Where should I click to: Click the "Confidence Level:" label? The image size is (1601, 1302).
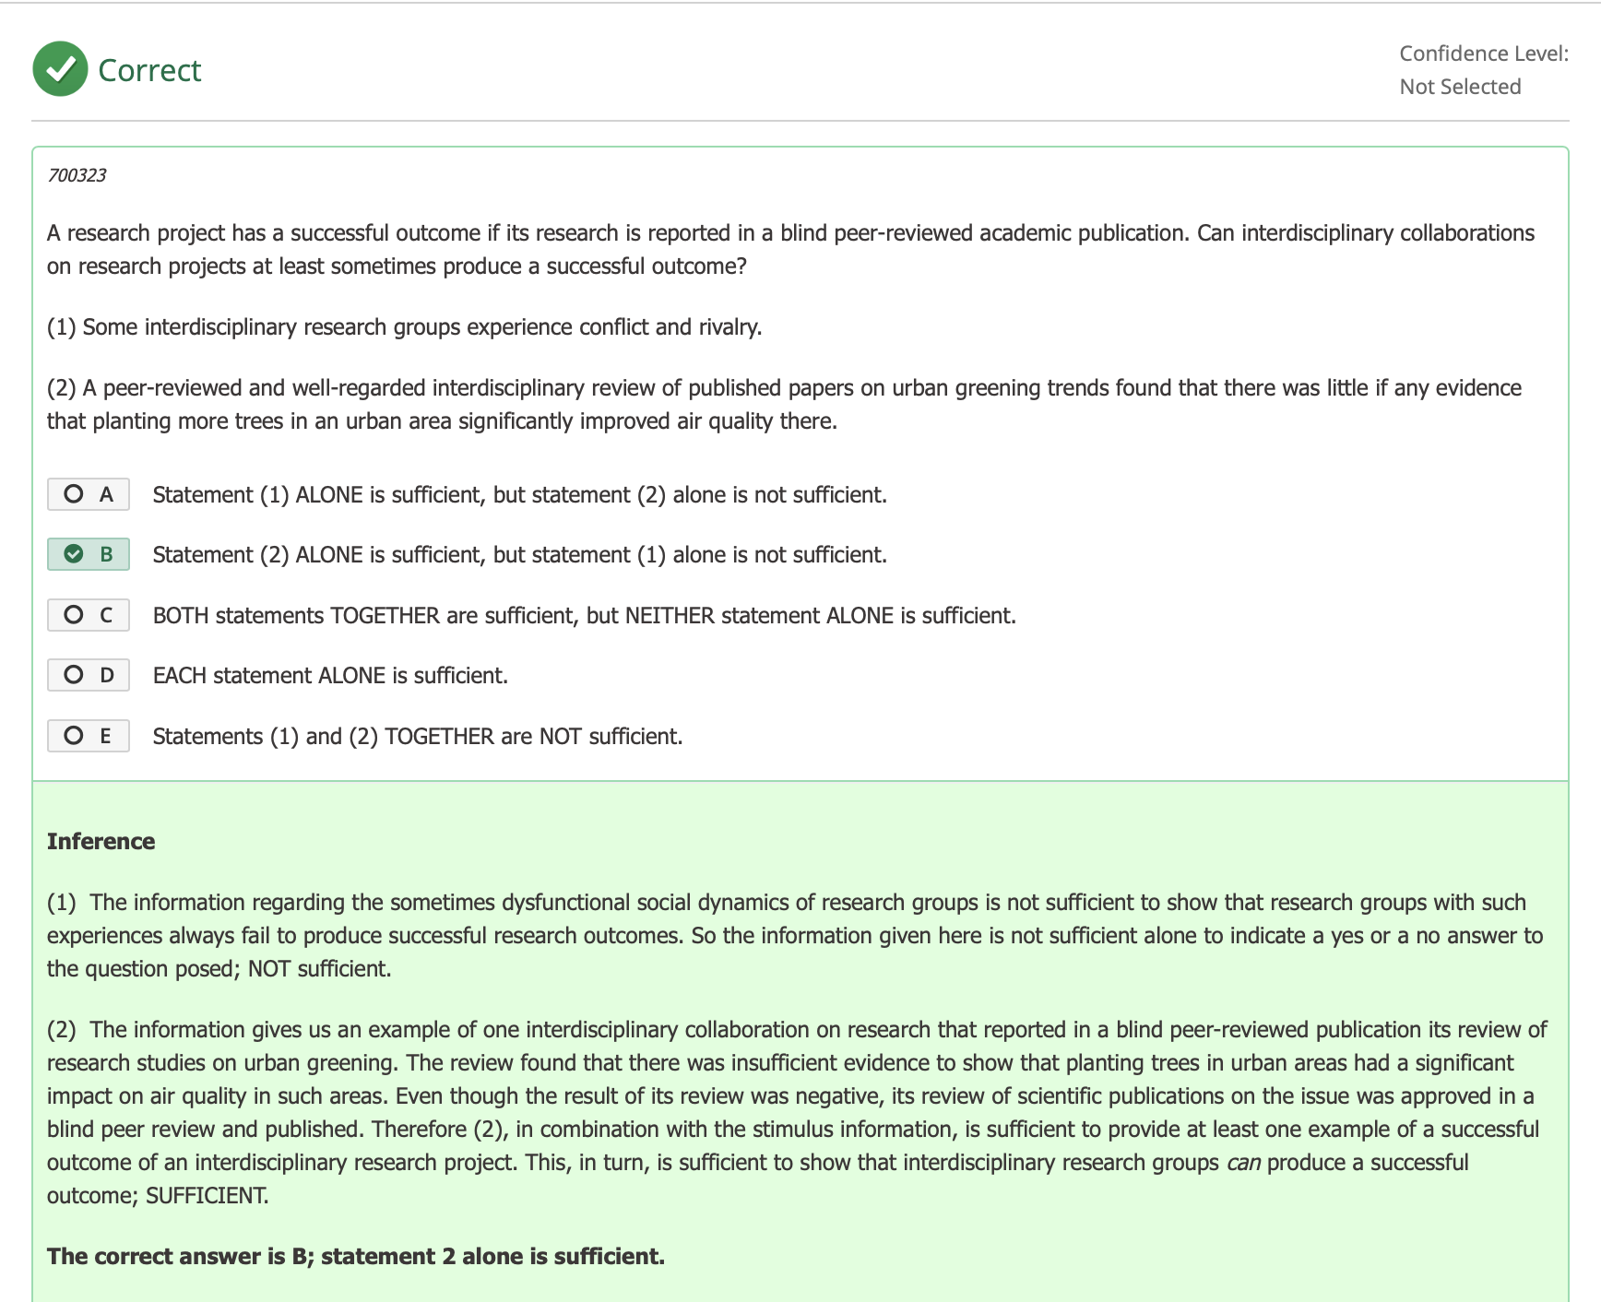pyautogui.click(x=1483, y=53)
